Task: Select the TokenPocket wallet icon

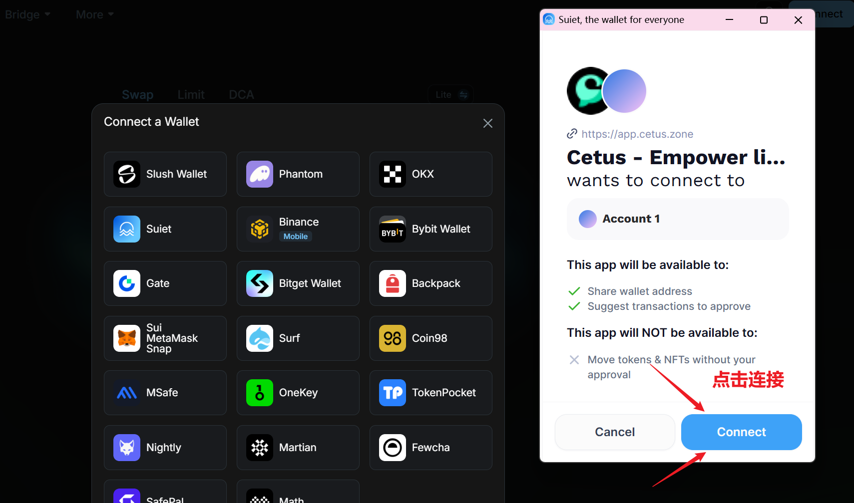Action: pos(393,393)
